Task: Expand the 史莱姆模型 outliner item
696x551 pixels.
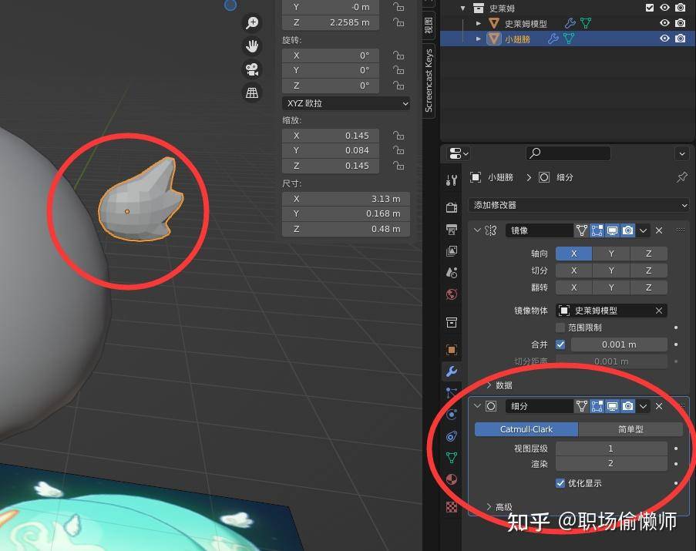Action: pos(479,23)
